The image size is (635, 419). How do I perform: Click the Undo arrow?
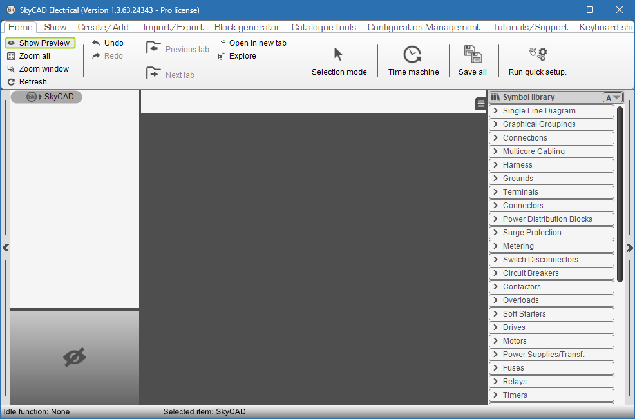coord(97,43)
